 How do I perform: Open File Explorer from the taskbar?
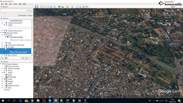point(38,100)
